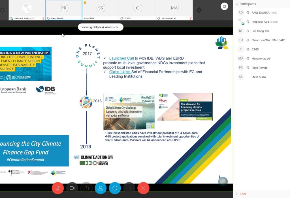Unmute the microphone with the red button
Screen dimensions: 290x198
[x=58, y=188]
